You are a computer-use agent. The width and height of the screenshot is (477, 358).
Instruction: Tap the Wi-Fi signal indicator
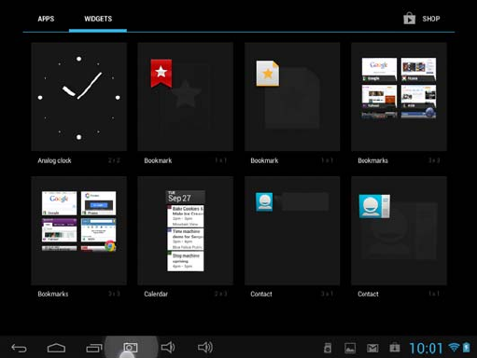[455, 348]
